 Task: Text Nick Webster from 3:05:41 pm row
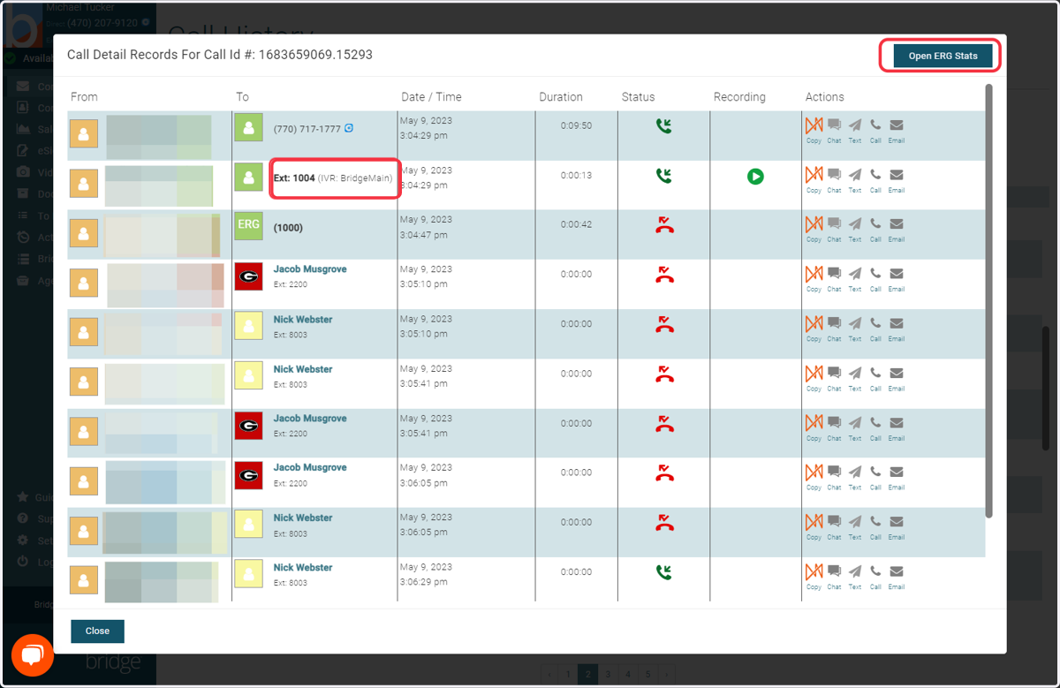[x=855, y=378]
